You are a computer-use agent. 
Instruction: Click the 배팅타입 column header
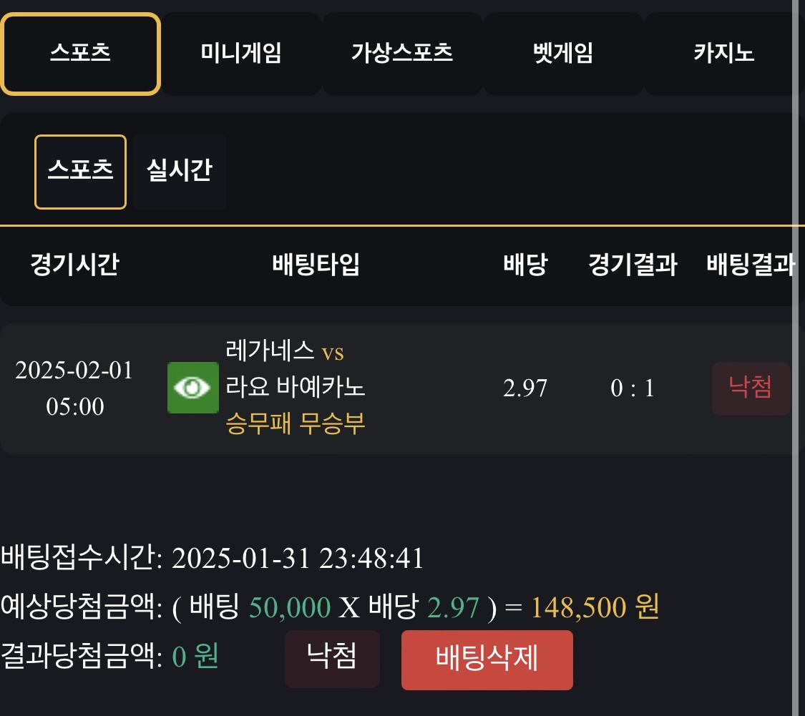(x=316, y=265)
